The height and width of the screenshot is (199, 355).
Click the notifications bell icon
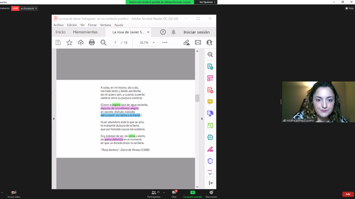tap(173, 32)
